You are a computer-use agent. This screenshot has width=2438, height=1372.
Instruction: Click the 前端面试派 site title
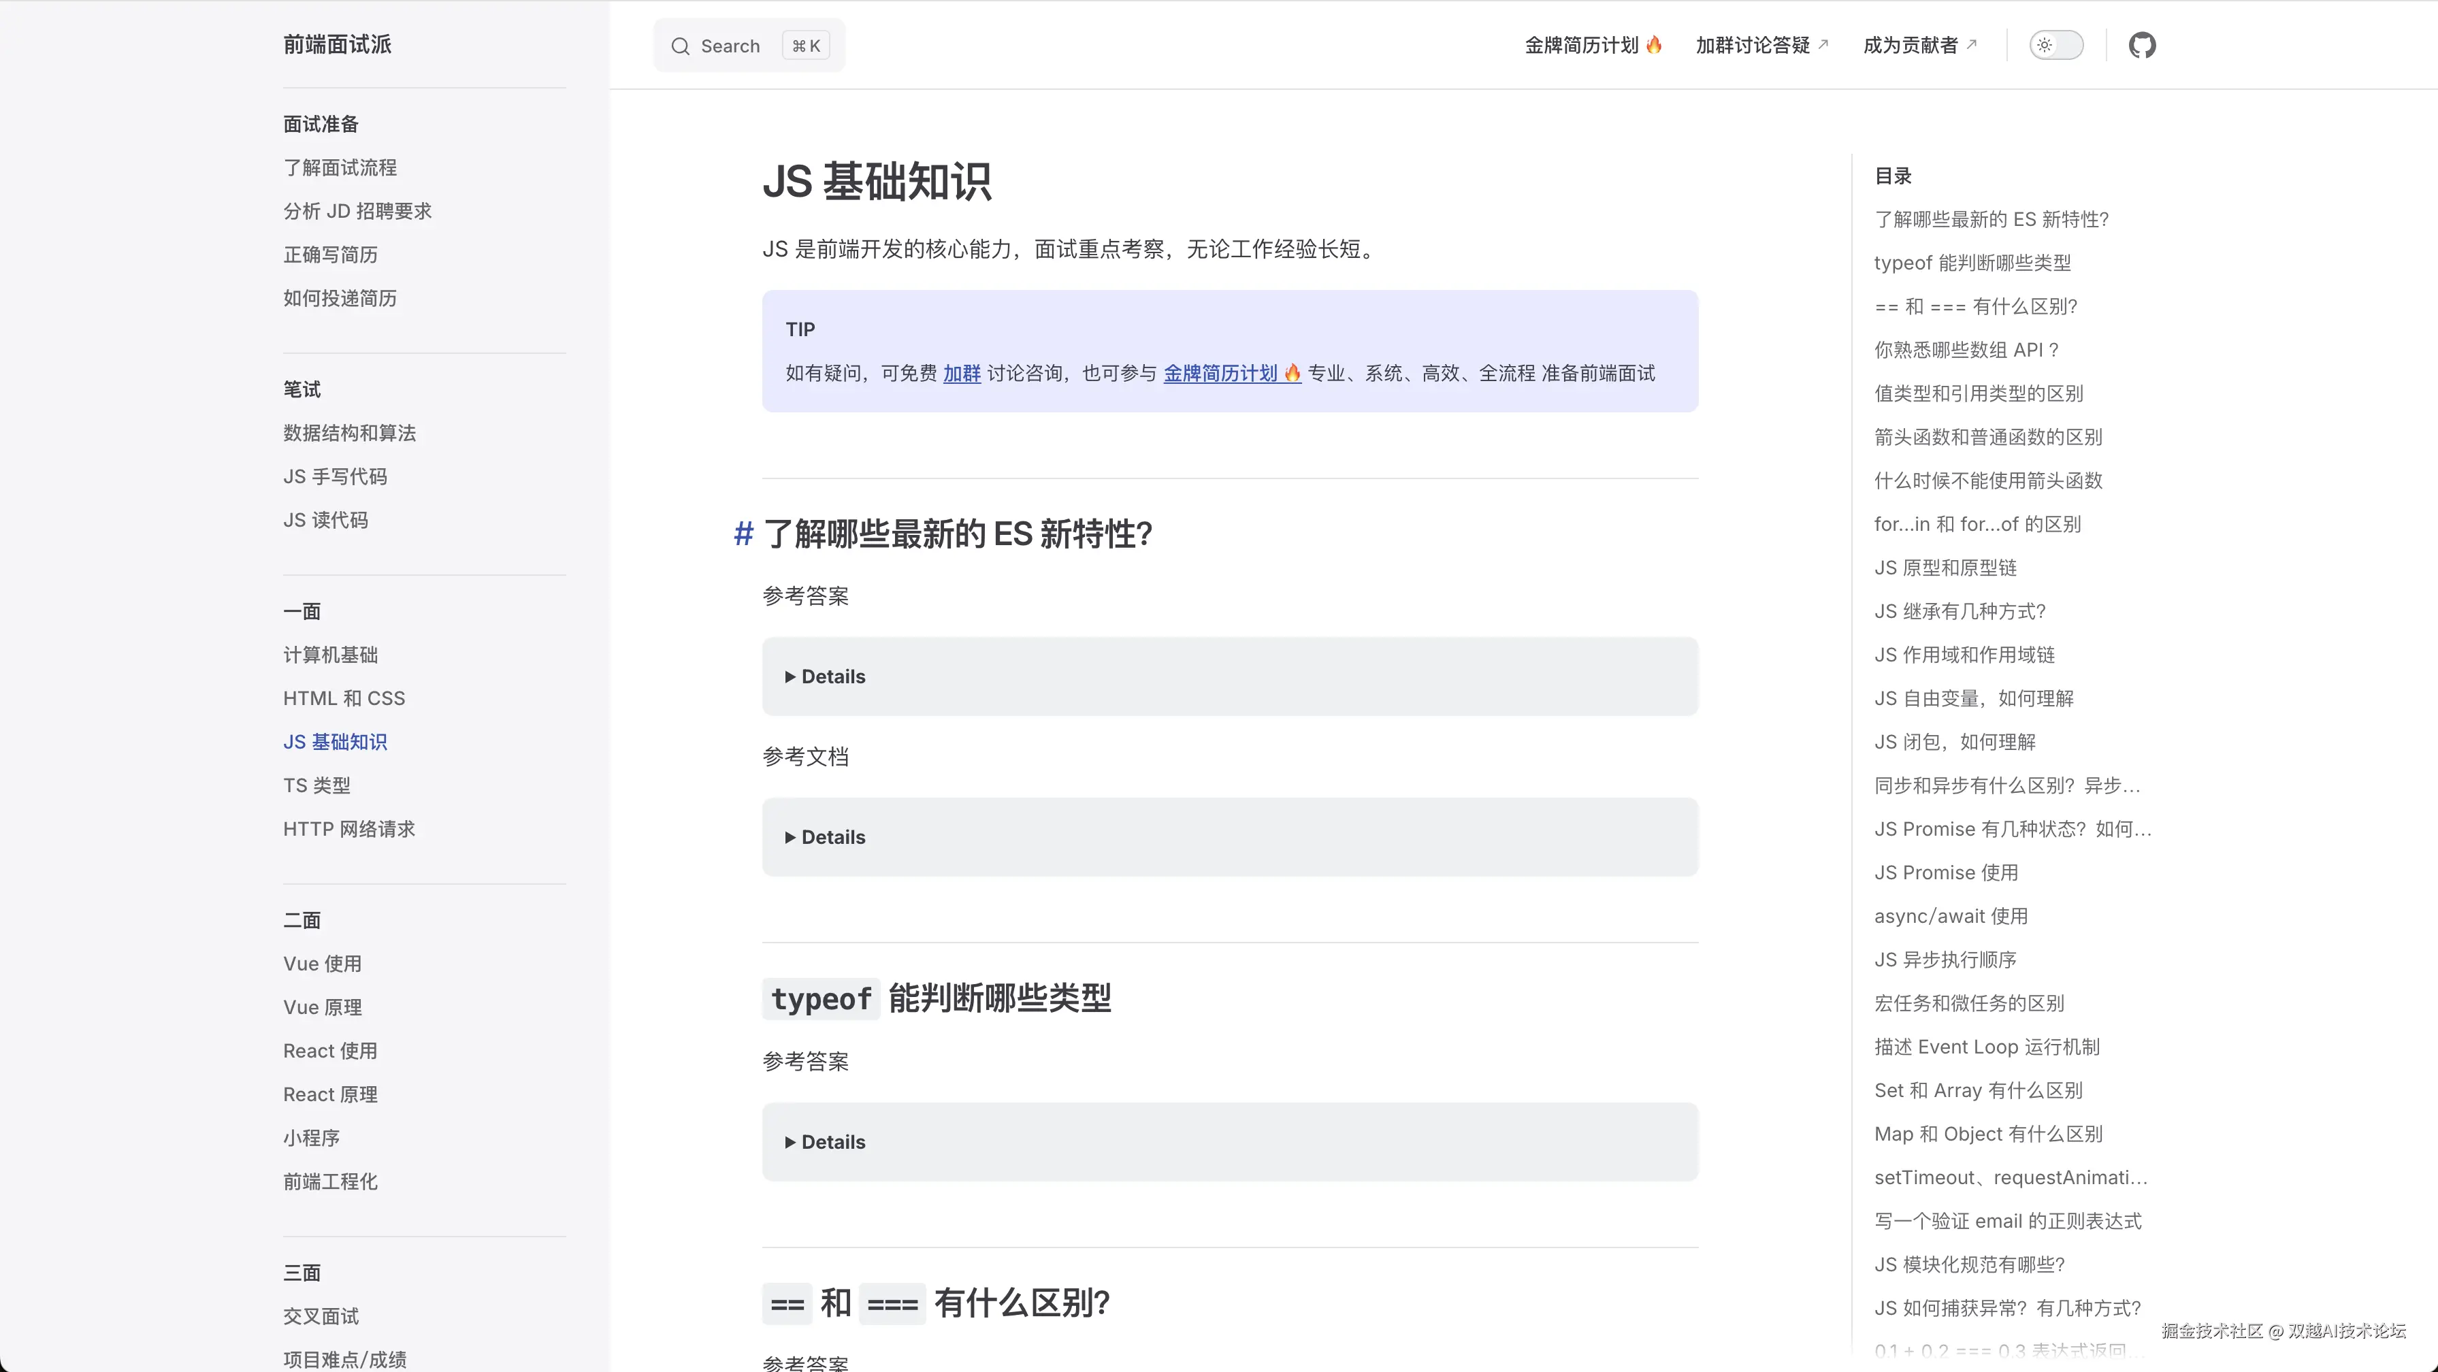[337, 44]
